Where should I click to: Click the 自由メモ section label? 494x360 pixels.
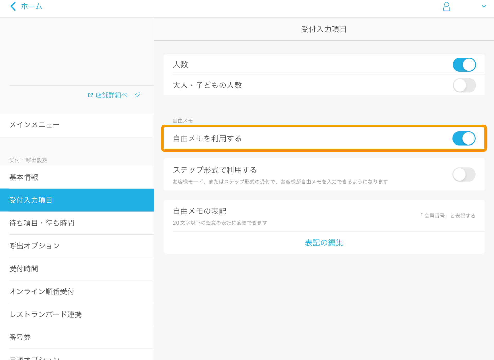(183, 121)
